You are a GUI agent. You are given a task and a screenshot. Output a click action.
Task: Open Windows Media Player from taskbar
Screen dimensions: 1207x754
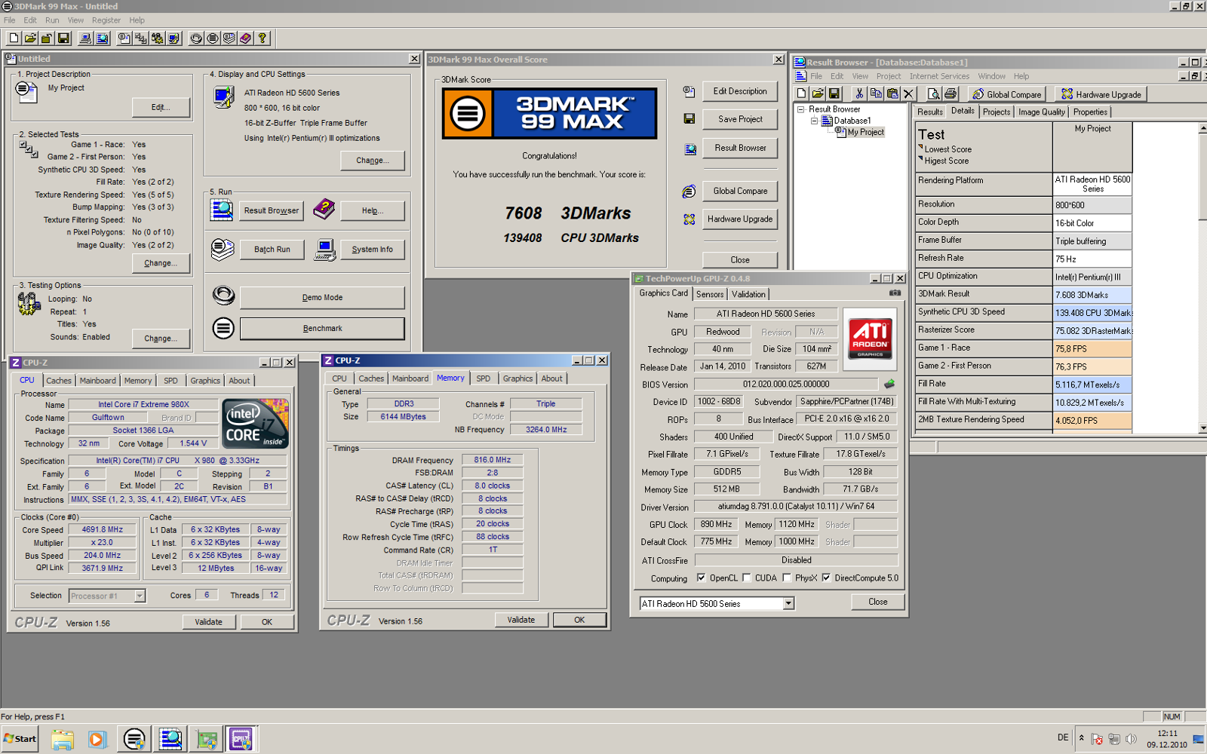click(x=97, y=739)
